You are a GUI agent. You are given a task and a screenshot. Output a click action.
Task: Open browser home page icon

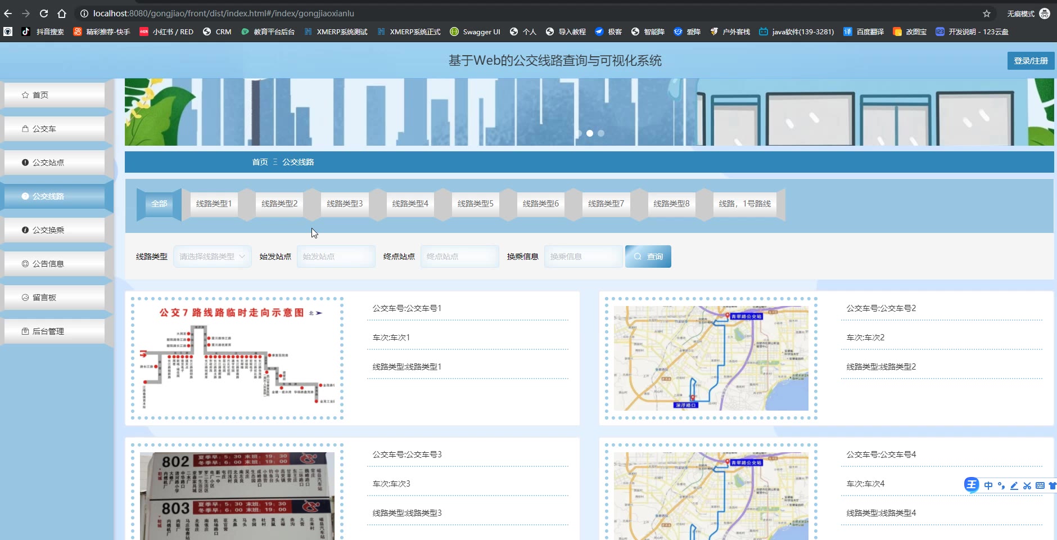click(x=62, y=13)
